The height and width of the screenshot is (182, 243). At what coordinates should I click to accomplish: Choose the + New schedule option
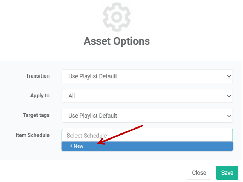[147, 146]
